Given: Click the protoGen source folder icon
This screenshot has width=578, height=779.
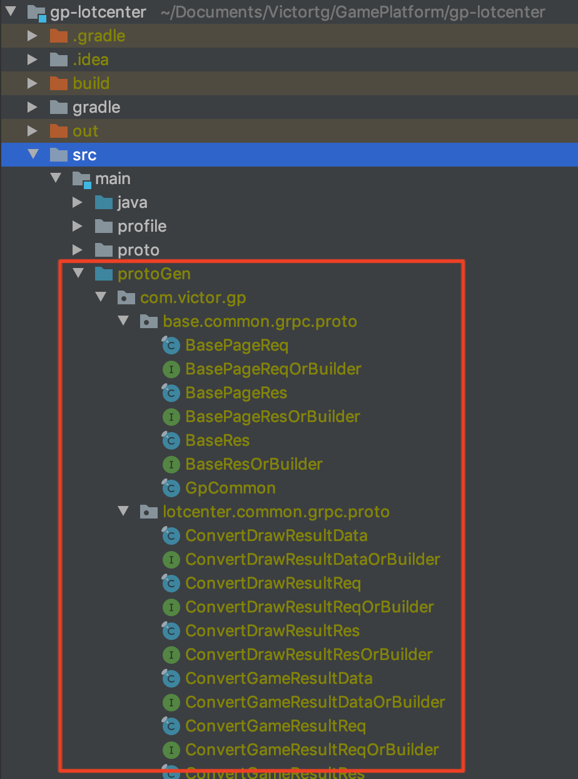Looking at the screenshot, I should [104, 274].
